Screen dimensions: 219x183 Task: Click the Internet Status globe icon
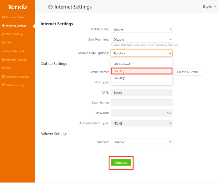coord(4,17)
